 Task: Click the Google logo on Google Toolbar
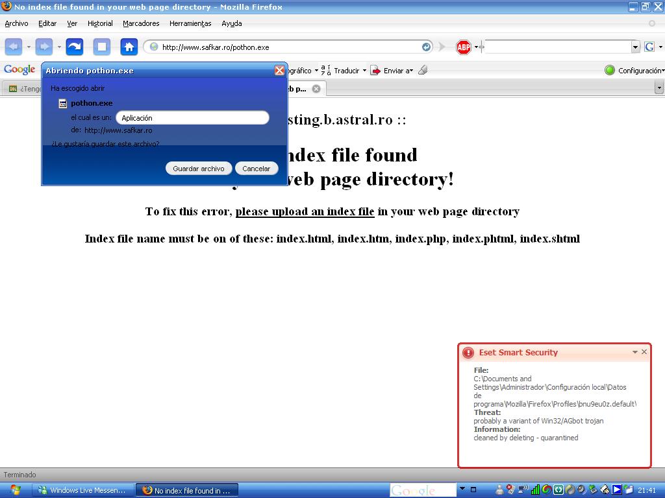[19, 70]
